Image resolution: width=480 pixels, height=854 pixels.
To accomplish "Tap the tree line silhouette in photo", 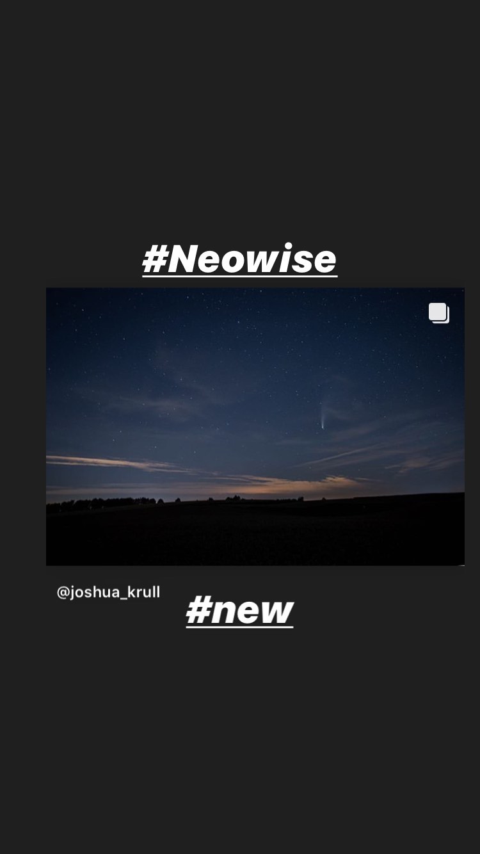I will coord(102,503).
